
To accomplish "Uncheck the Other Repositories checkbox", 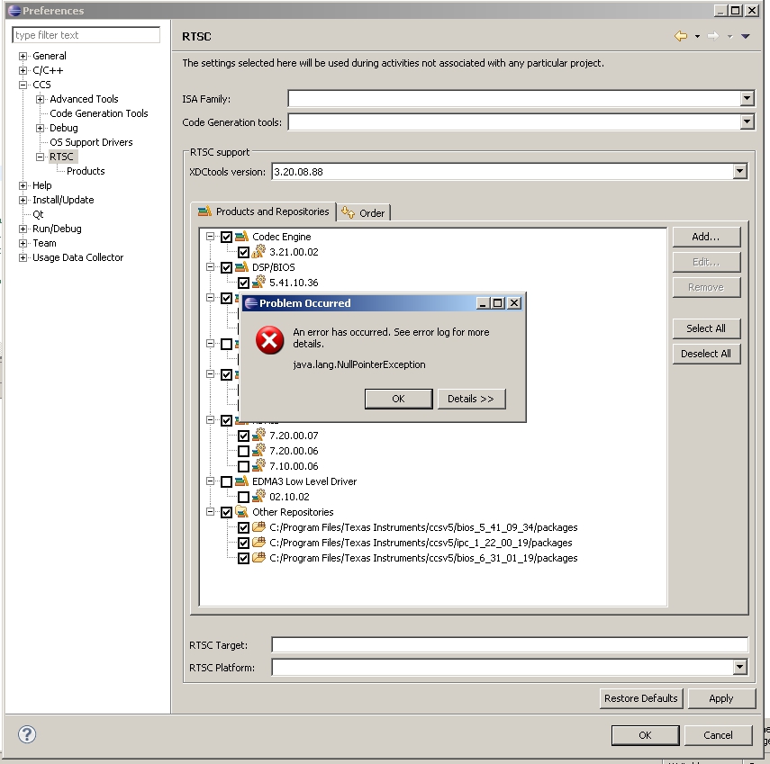I will pyautogui.click(x=227, y=512).
